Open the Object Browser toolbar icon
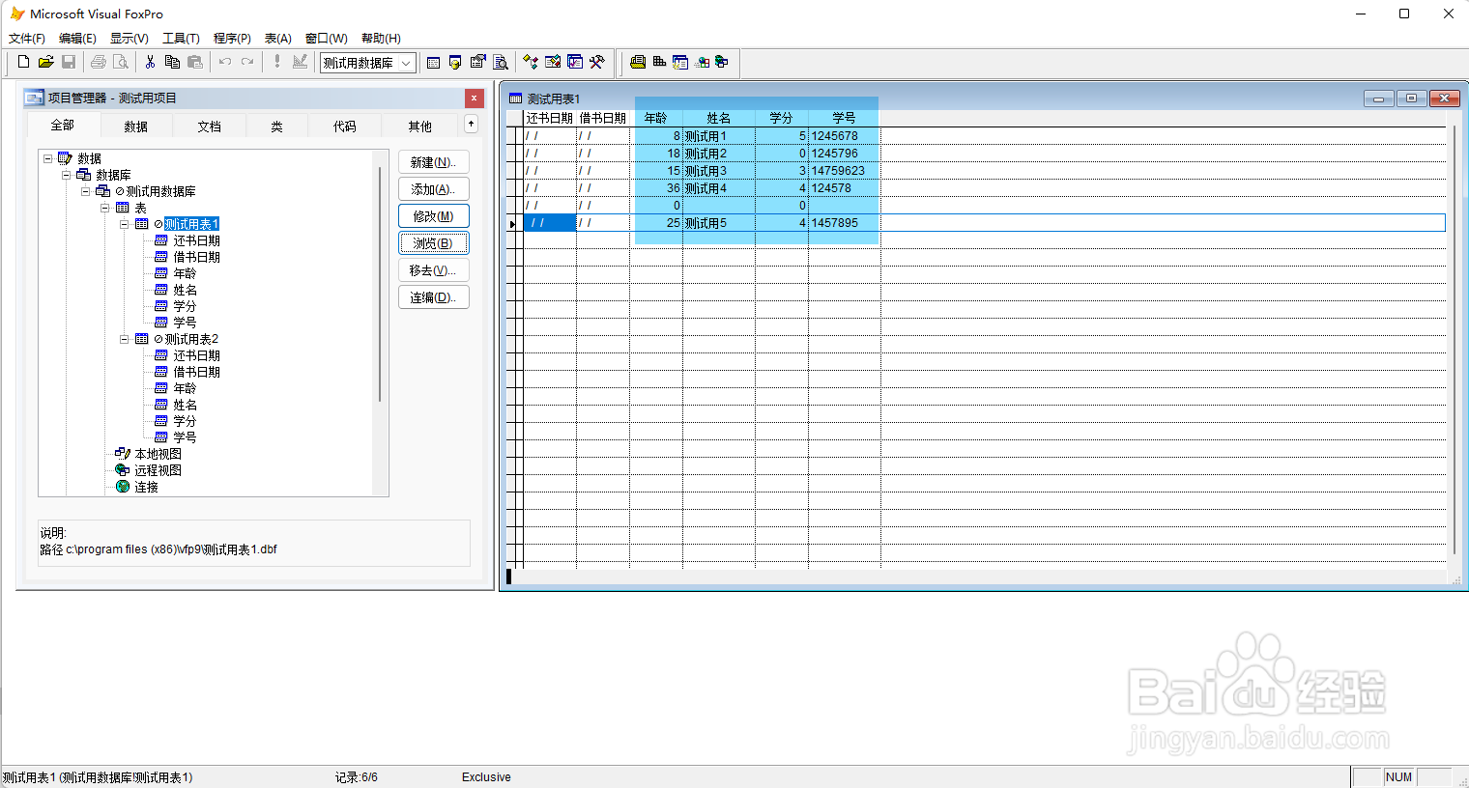Image resolution: width=1469 pixels, height=788 pixels. pos(553,63)
